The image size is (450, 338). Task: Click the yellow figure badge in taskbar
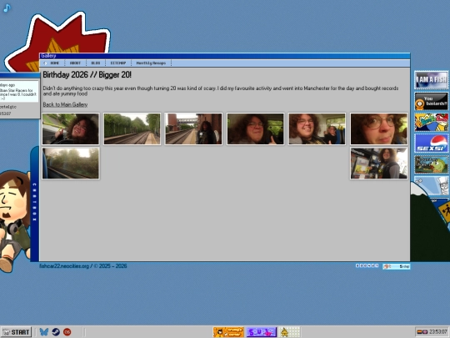pos(290,332)
